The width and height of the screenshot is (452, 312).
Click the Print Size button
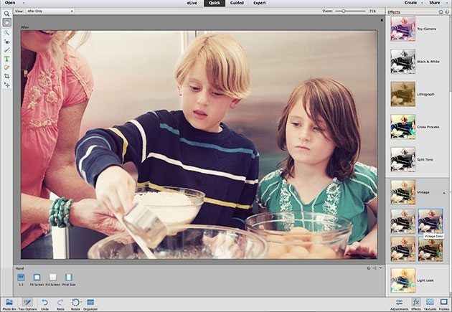tap(69, 278)
